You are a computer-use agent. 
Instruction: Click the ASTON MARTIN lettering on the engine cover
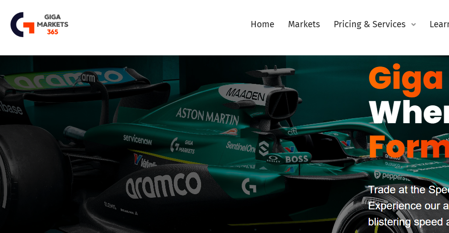tap(207, 116)
